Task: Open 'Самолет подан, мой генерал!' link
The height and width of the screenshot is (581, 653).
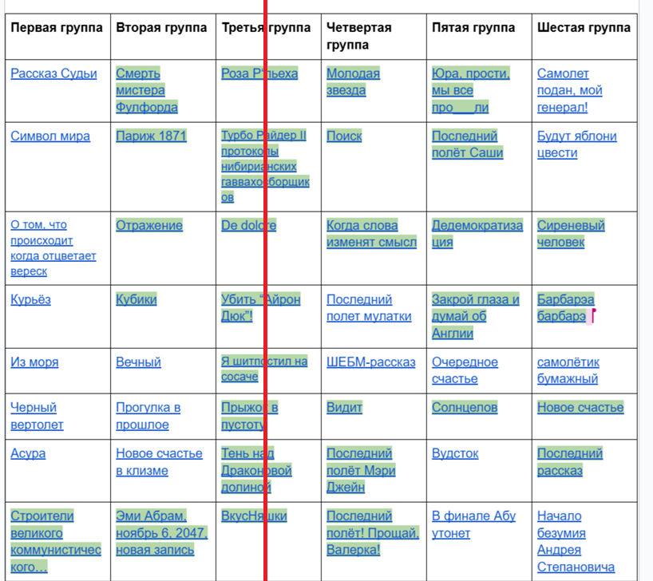Action: click(x=570, y=90)
